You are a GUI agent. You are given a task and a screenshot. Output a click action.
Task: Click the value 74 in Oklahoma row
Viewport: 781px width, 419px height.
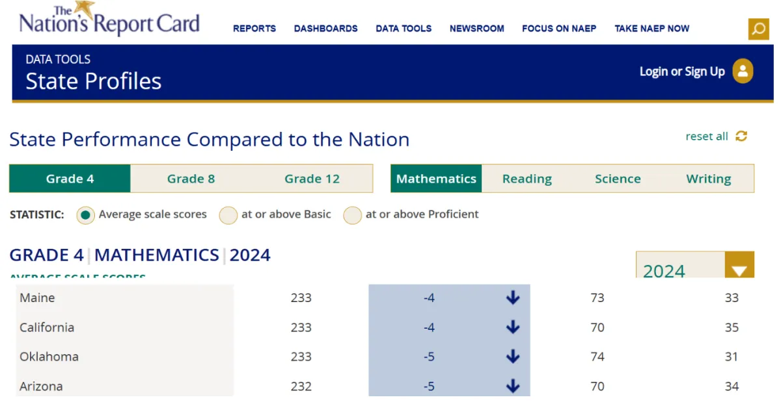click(597, 357)
